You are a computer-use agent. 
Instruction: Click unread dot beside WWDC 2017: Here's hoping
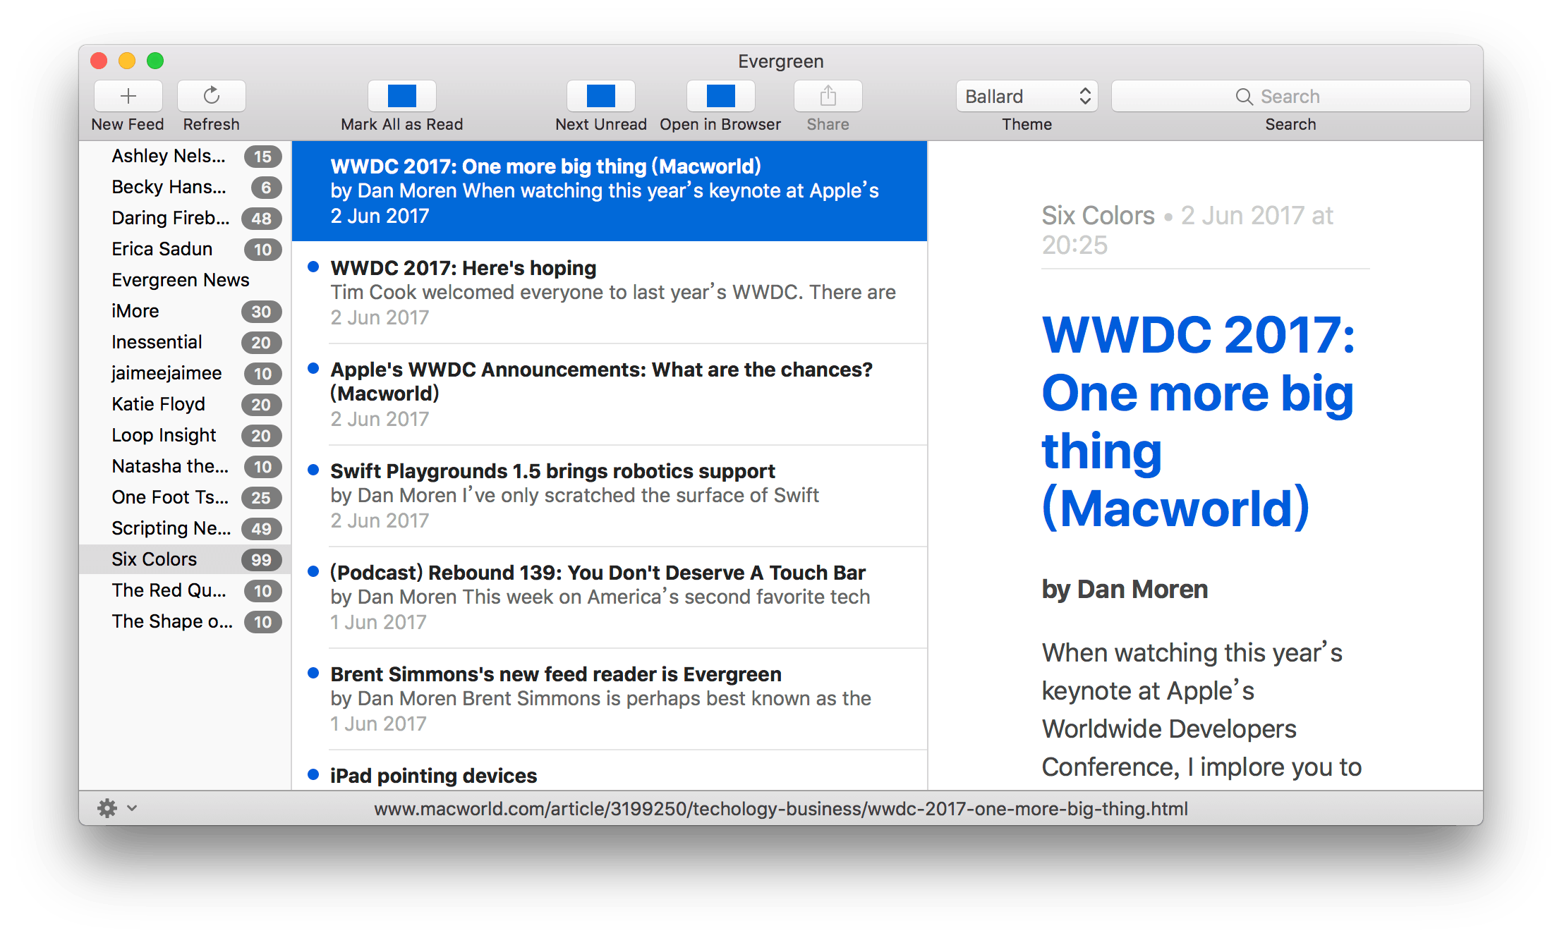tap(313, 267)
